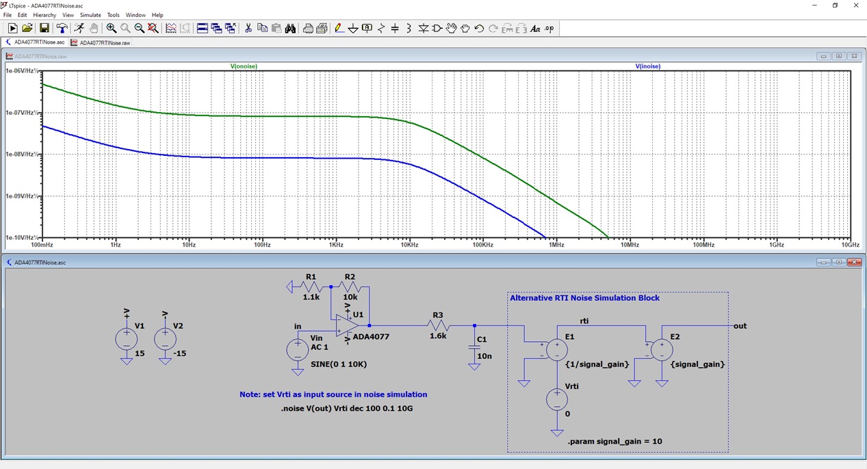Place a Ground symbol from toolbar
The image size is (867, 469).
(353, 28)
